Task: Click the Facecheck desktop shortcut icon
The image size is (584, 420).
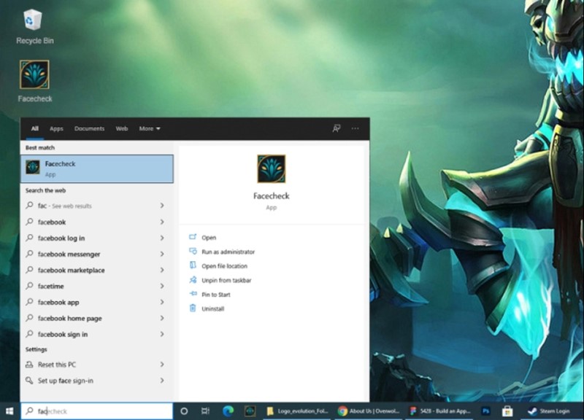Action: [x=34, y=75]
